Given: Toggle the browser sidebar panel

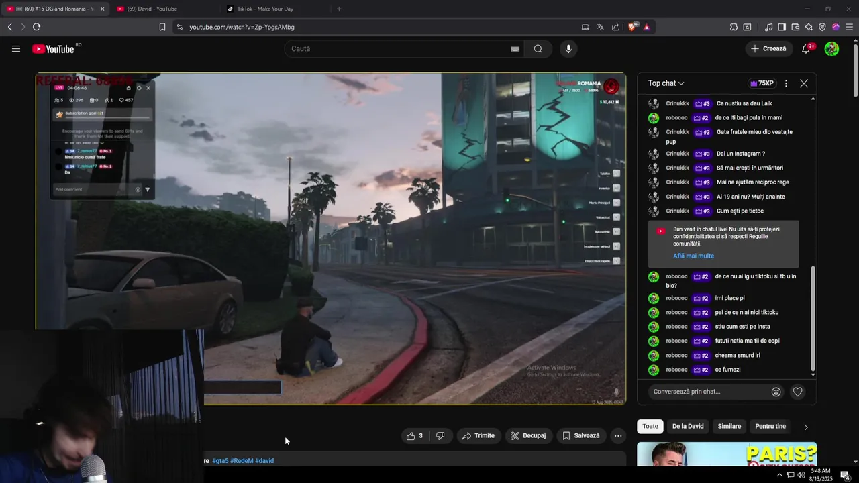Looking at the screenshot, I should point(782,27).
